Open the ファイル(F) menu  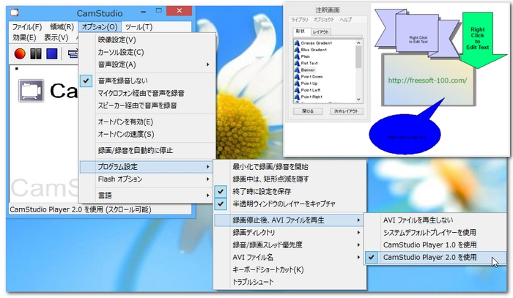pos(26,27)
